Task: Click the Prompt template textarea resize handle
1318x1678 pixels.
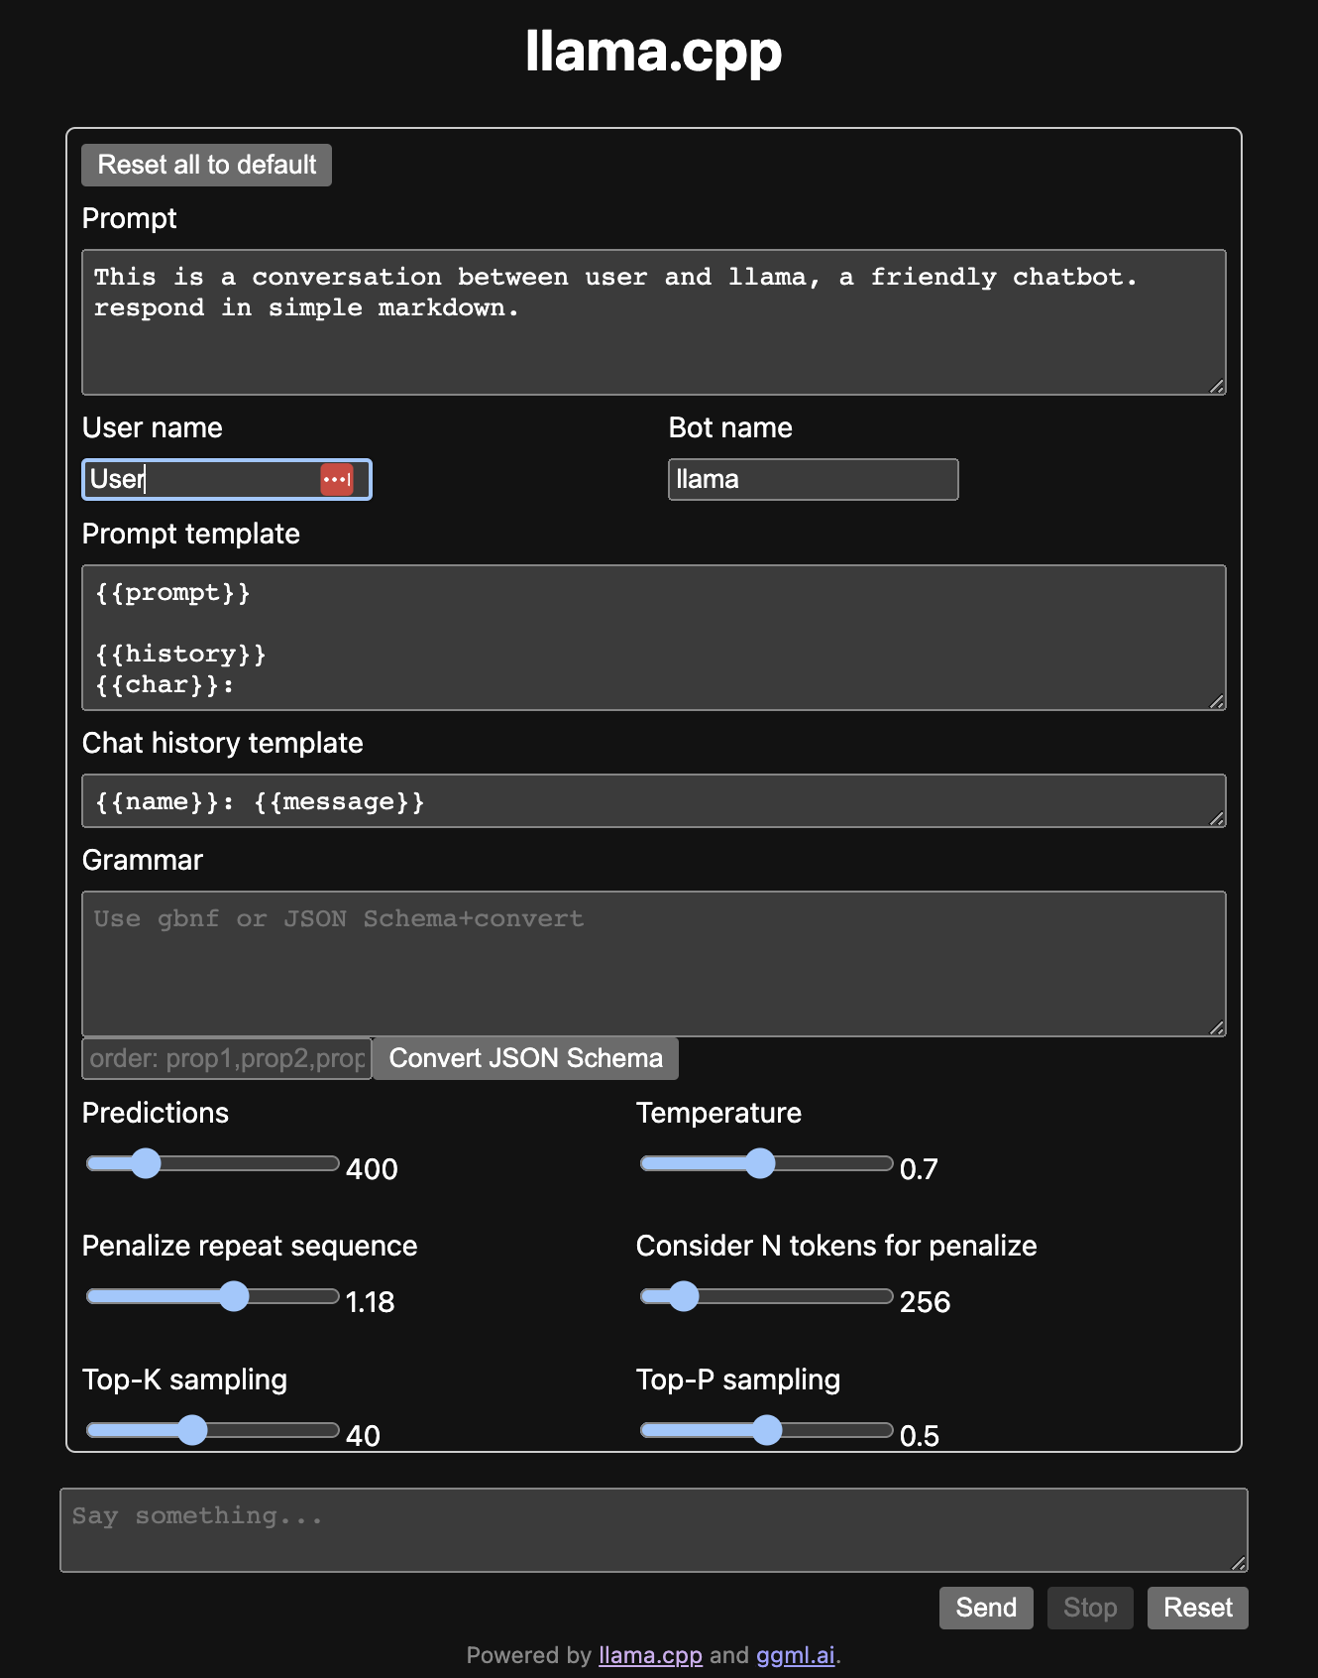Action: [x=1217, y=701]
